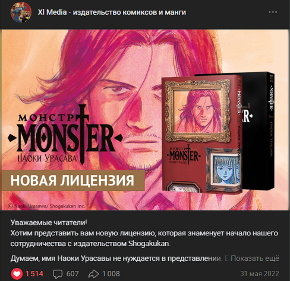Click the comments count 607

[x=72, y=274]
